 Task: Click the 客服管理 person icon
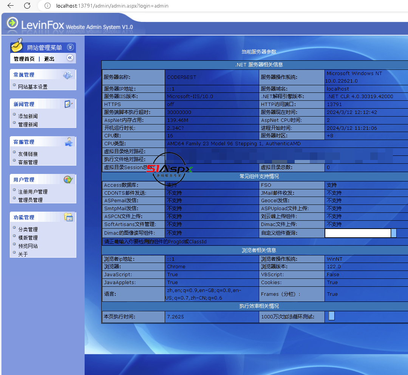68,142
